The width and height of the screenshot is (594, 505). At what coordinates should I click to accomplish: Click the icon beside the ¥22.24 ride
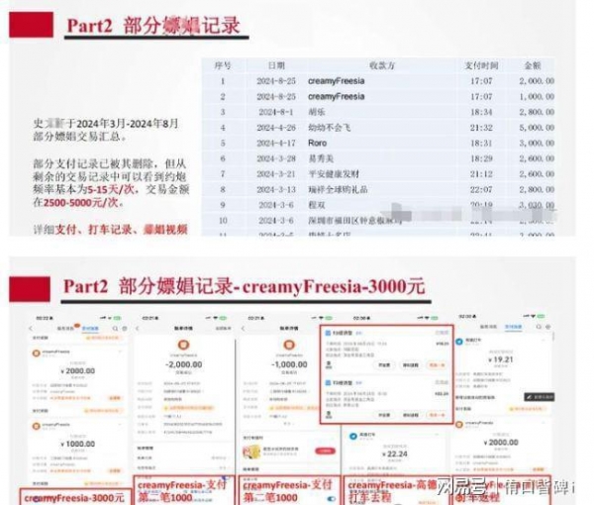pyautogui.click(x=353, y=434)
